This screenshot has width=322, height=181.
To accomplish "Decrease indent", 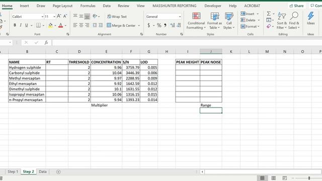I will click(x=95, y=25).
